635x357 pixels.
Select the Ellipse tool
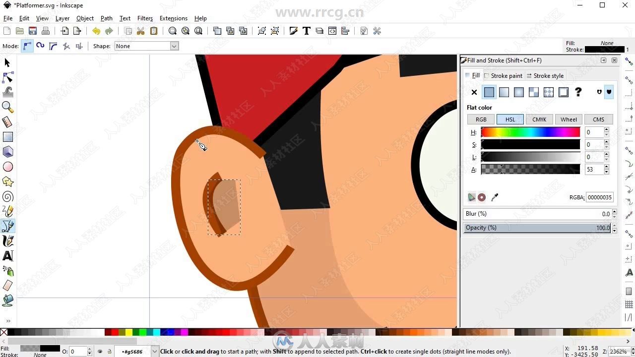7,167
